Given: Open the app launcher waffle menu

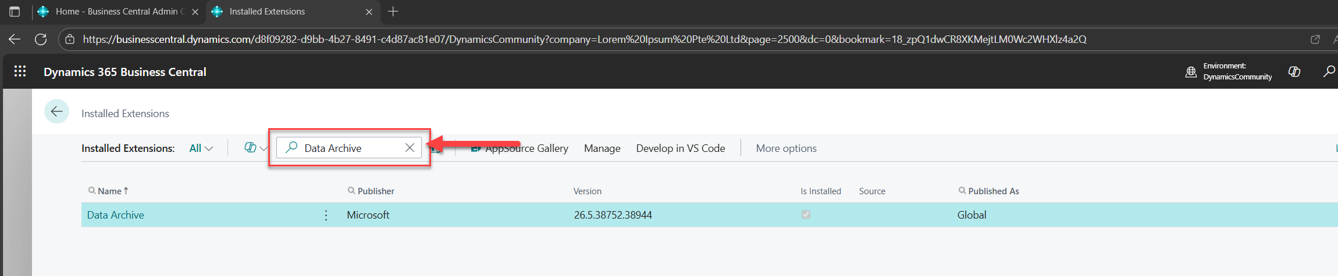Looking at the screenshot, I should [x=20, y=71].
